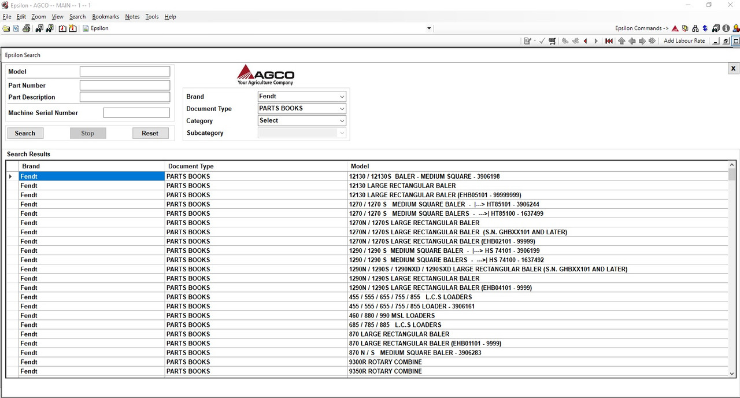Click the gray right arrow icon
The image size is (740, 398).
(642, 41)
